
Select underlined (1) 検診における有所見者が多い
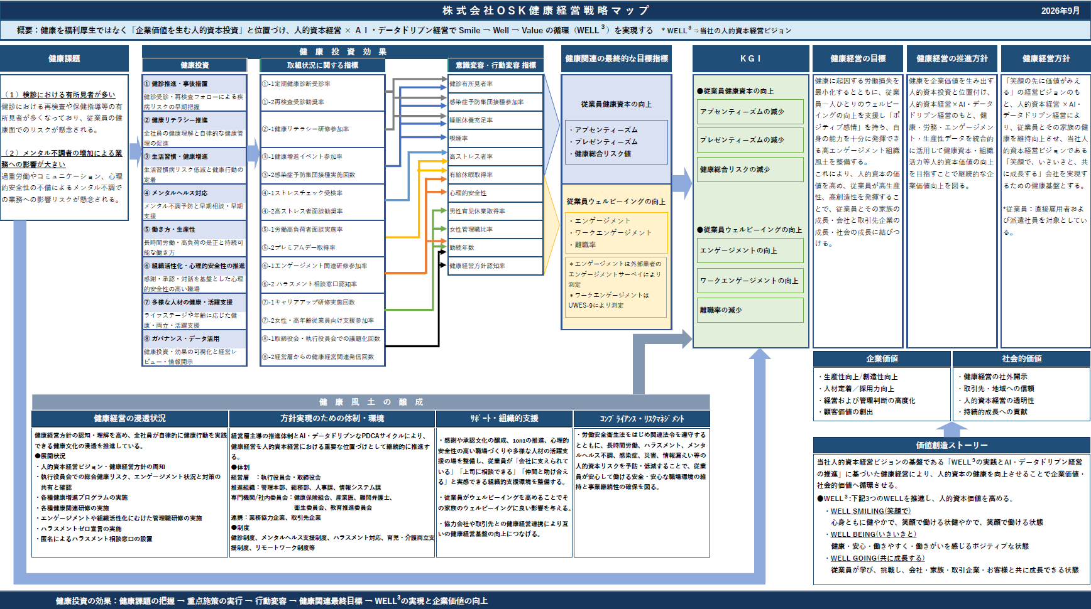coord(60,95)
